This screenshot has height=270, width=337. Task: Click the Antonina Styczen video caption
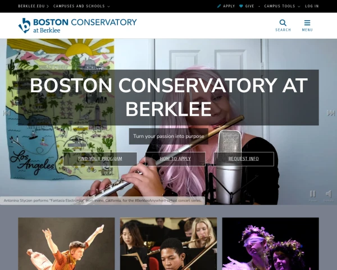[102, 201]
